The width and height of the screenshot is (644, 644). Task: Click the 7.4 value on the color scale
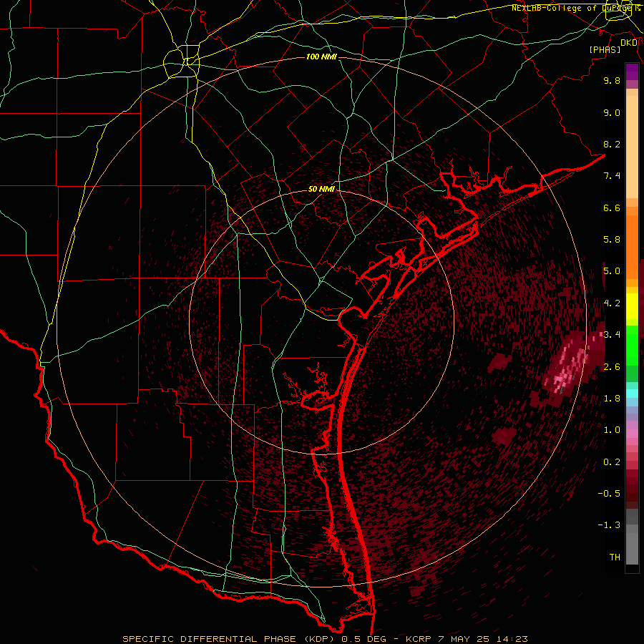pyautogui.click(x=612, y=176)
